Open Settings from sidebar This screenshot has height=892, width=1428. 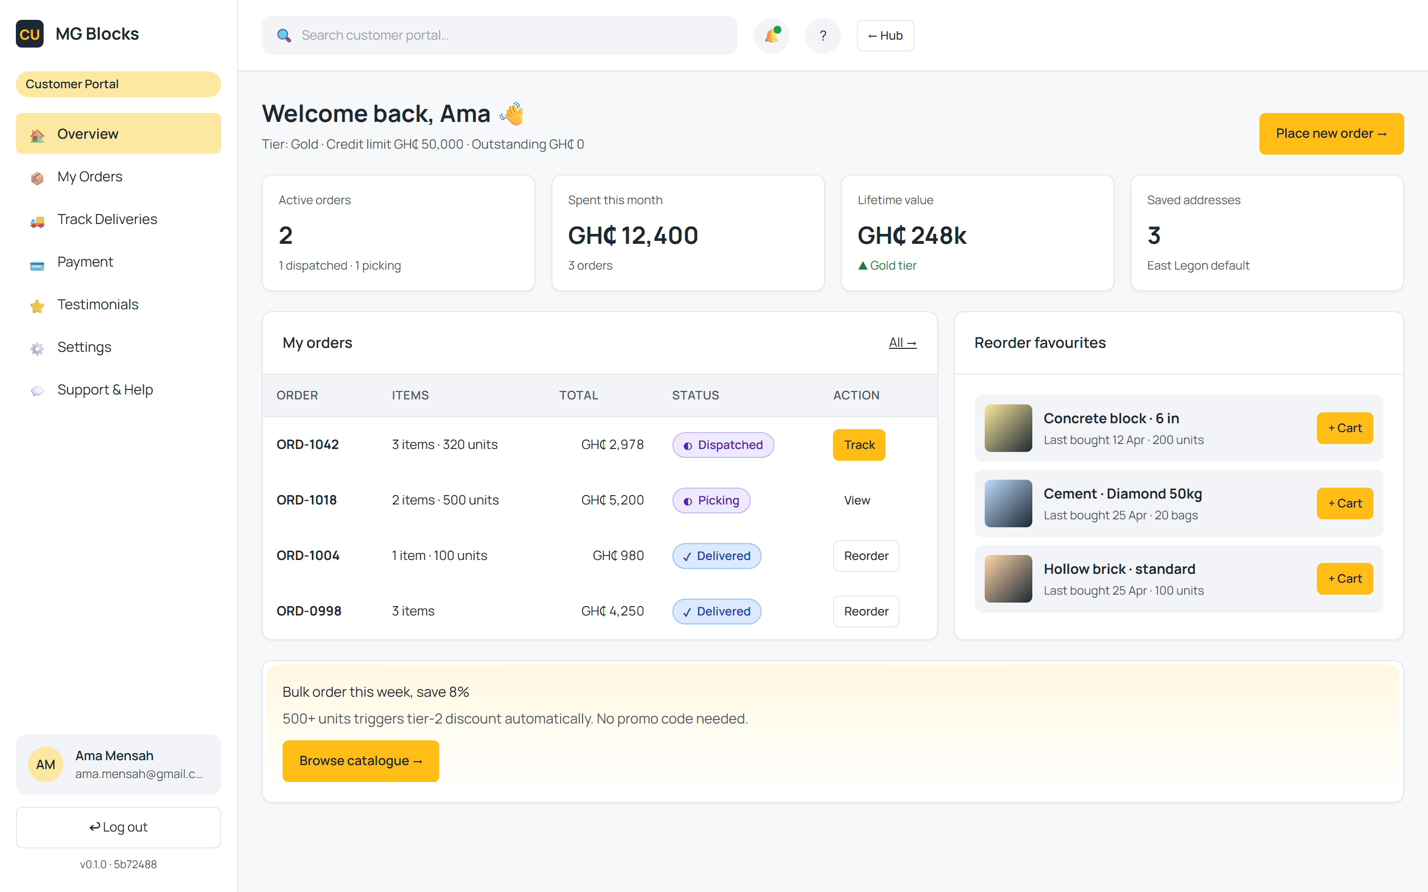coord(119,347)
